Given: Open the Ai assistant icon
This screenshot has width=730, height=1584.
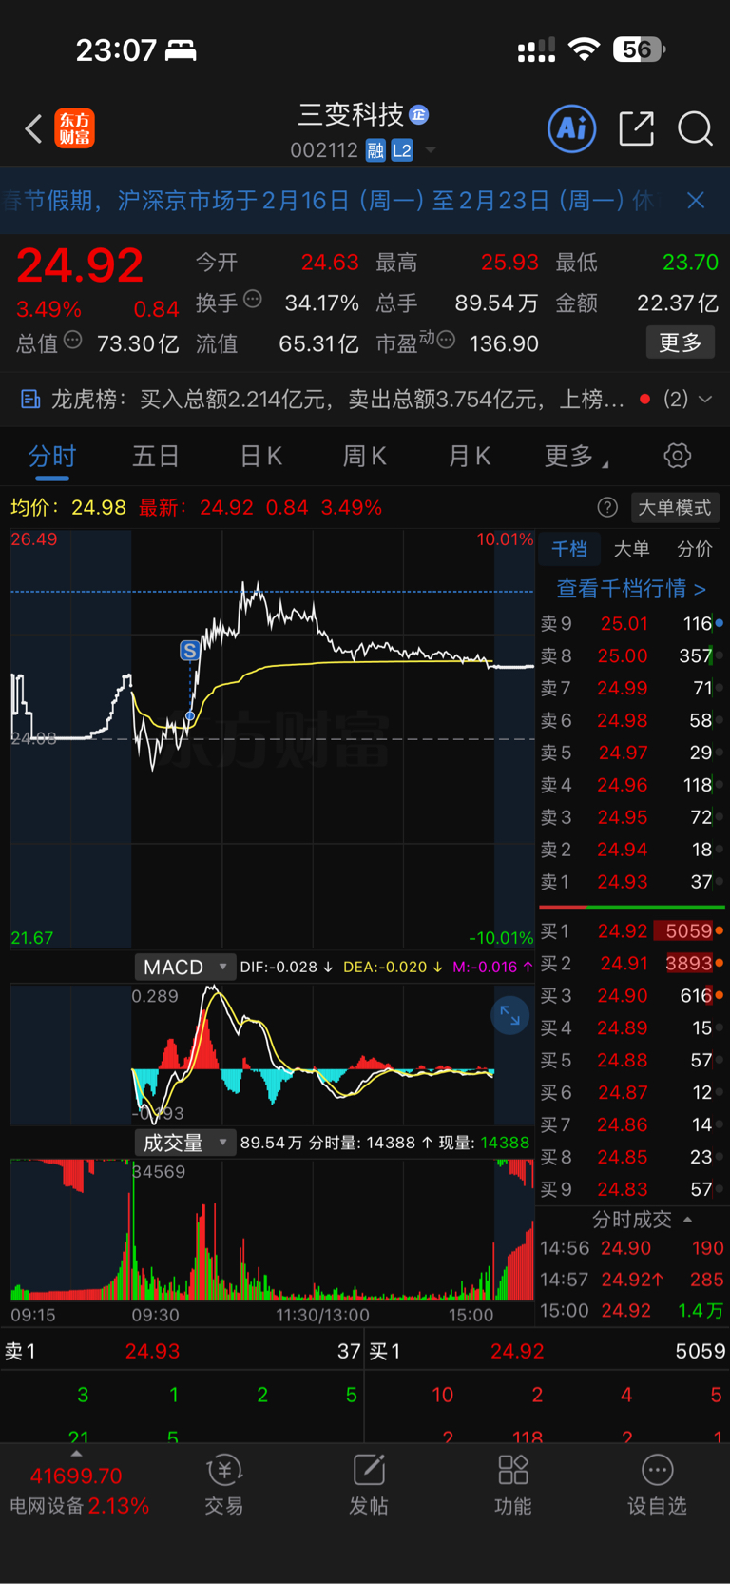Looking at the screenshot, I should click(x=572, y=128).
